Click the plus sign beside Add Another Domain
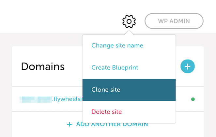Screen dimensions: 216x137 click(x=69, y=124)
